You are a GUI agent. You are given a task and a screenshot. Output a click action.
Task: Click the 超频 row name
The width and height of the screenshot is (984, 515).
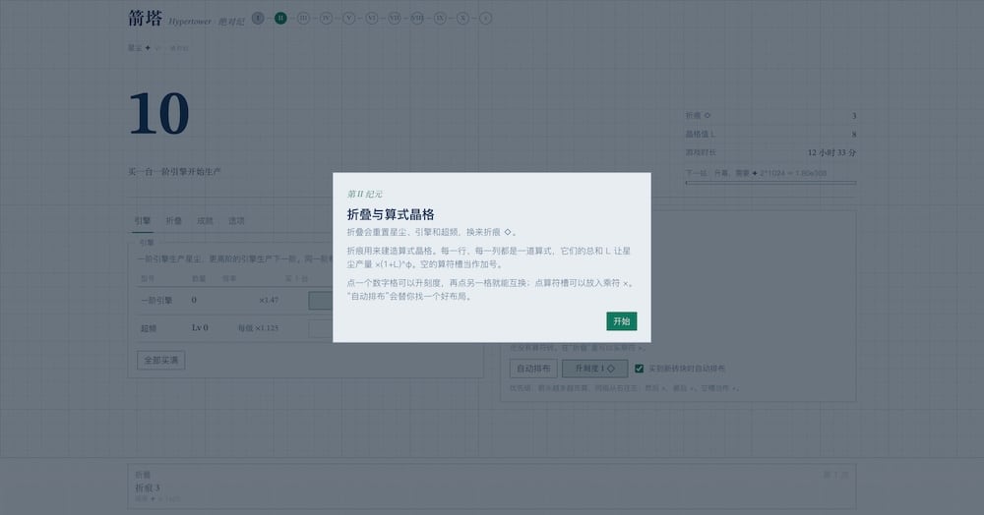[x=149, y=328]
